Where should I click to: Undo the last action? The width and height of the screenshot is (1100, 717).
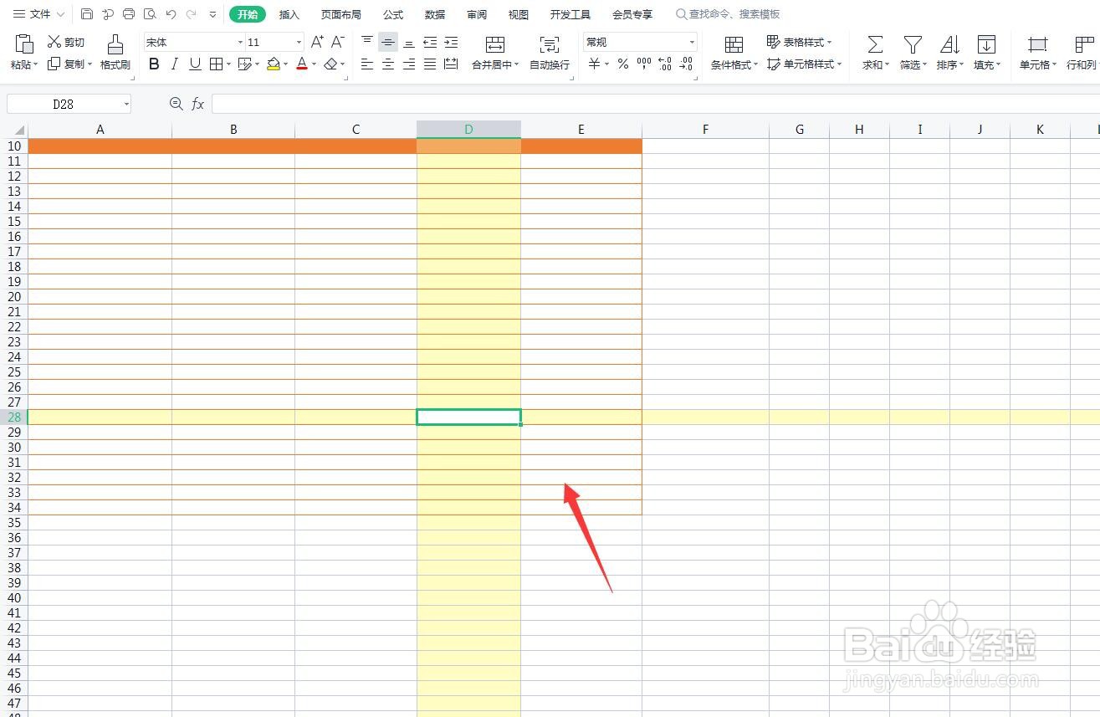pyautogui.click(x=171, y=14)
